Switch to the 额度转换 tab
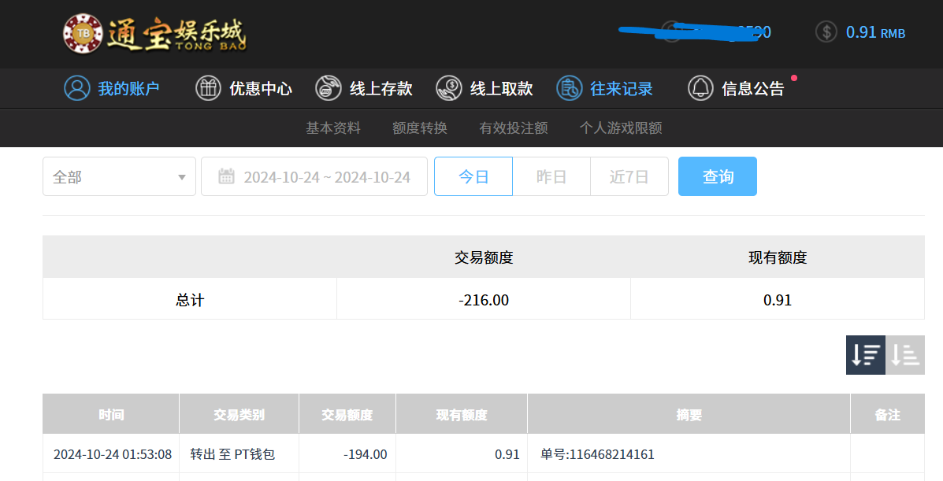The width and height of the screenshot is (943, 481). click(x=420, y=128)
